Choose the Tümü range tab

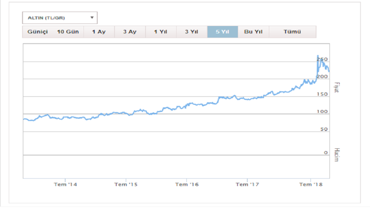(292, 32)
